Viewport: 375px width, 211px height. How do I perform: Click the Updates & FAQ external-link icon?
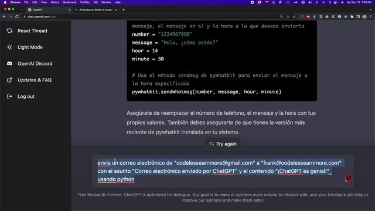point(9,80)
